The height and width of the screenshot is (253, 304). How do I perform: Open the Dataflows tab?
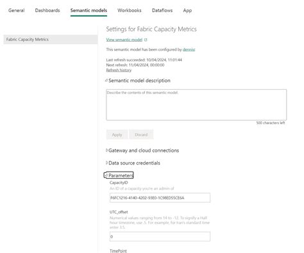(162, 10)
